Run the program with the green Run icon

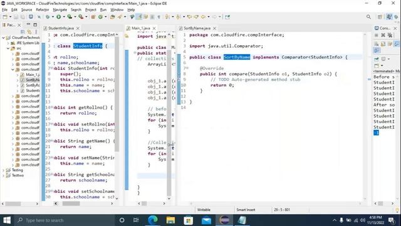click(x=58, y=17)
